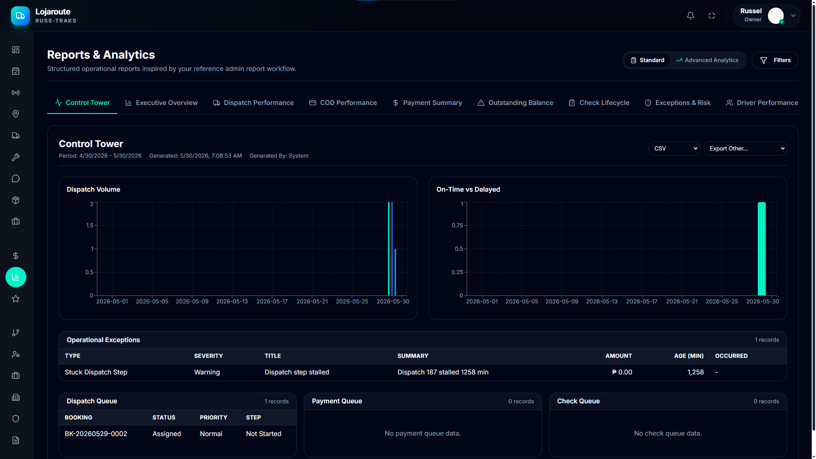Click the Lojaroute truck logo
Viewport: 816px width, 459px height.
tap(20, 16)
